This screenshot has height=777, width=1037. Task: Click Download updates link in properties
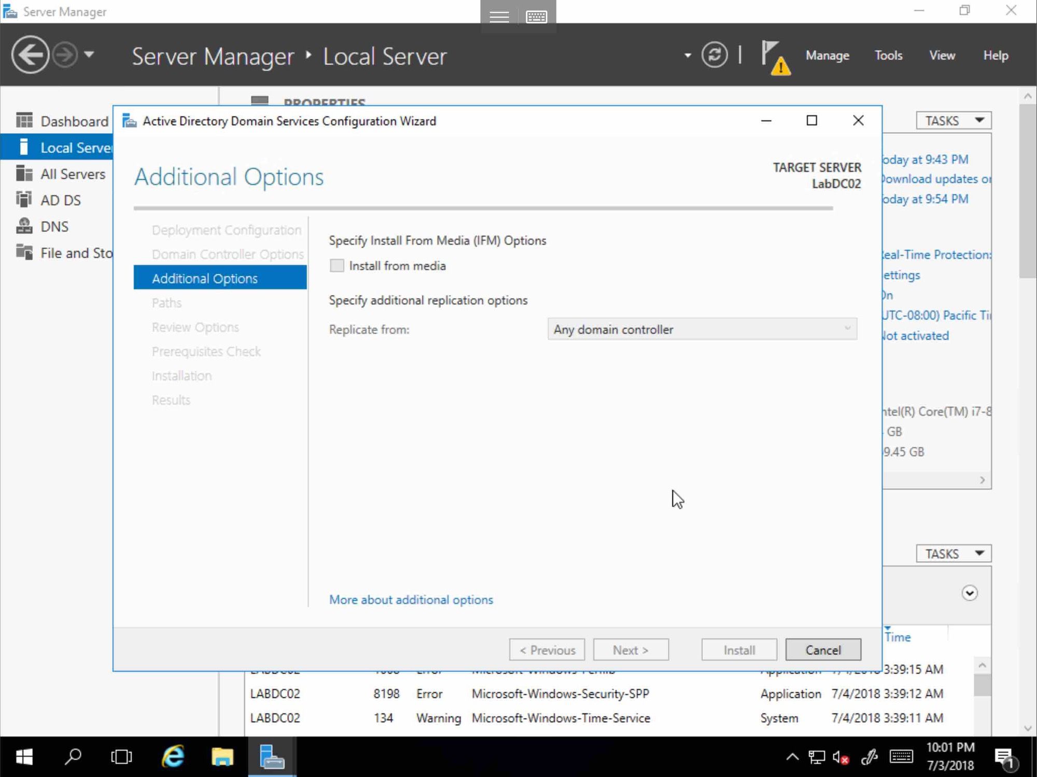tap(936, 179)
